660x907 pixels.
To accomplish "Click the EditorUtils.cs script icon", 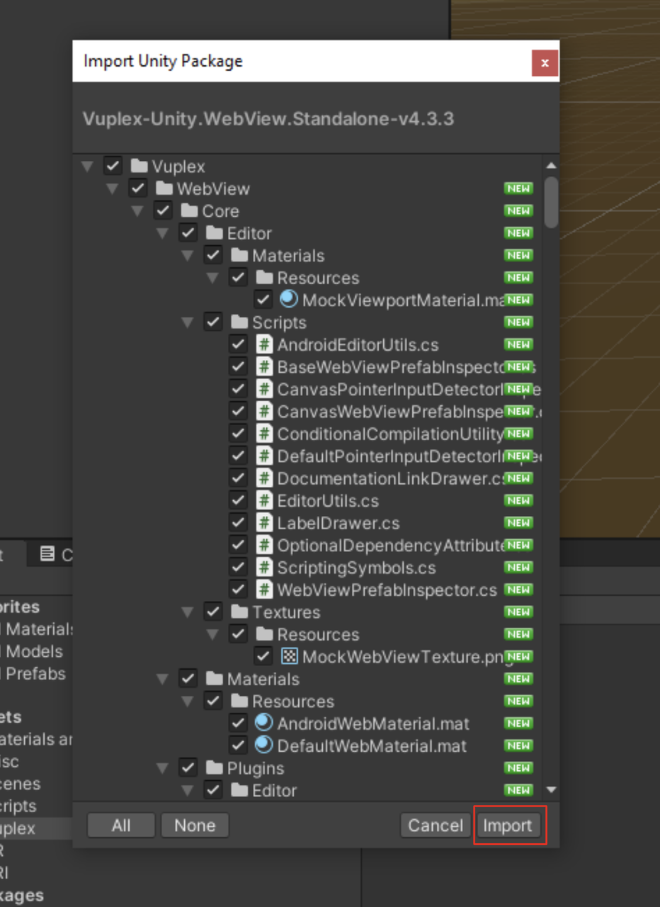I will 264,501.
